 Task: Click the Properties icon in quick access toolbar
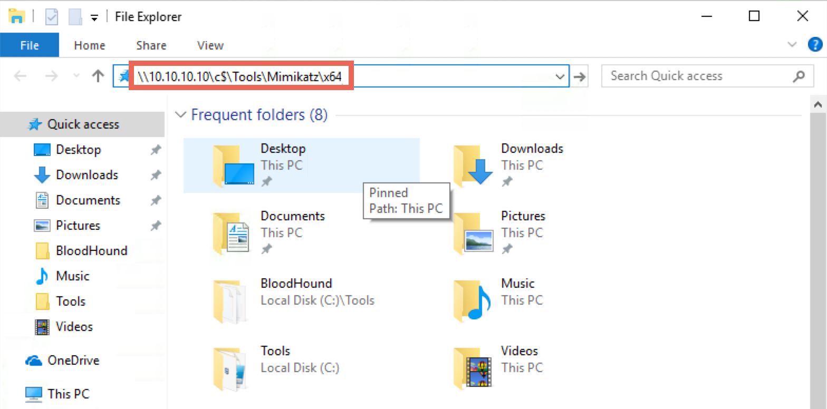point(52,17)
